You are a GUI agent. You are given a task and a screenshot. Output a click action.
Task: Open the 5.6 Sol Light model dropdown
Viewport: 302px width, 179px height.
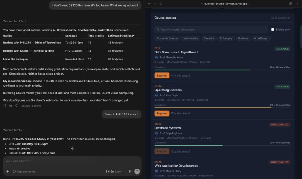point(115,172)
